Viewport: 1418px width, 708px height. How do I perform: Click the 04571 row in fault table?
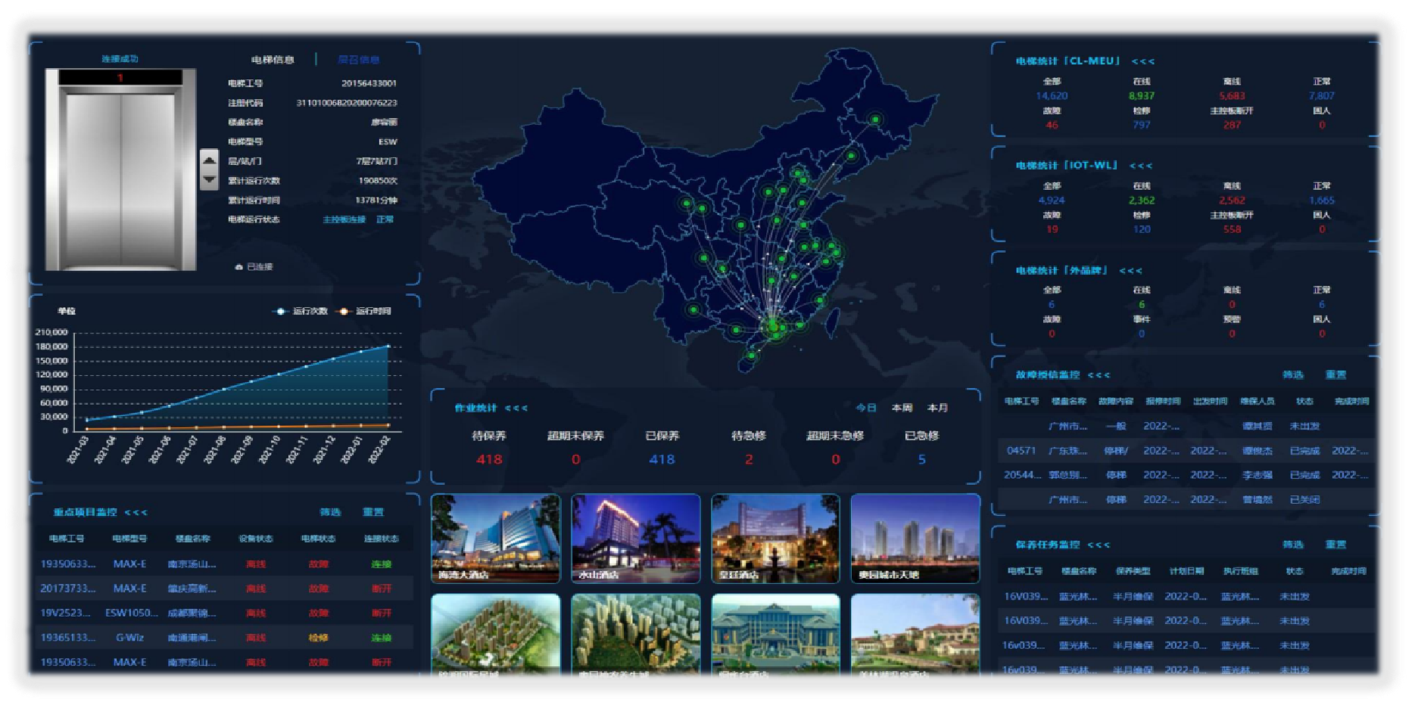1021,451
